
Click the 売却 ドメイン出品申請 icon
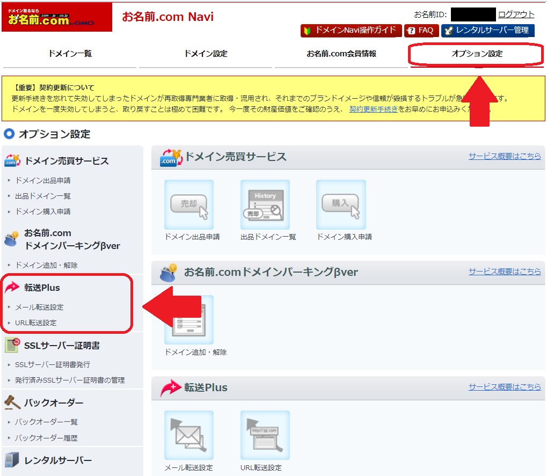pos(189,204)
